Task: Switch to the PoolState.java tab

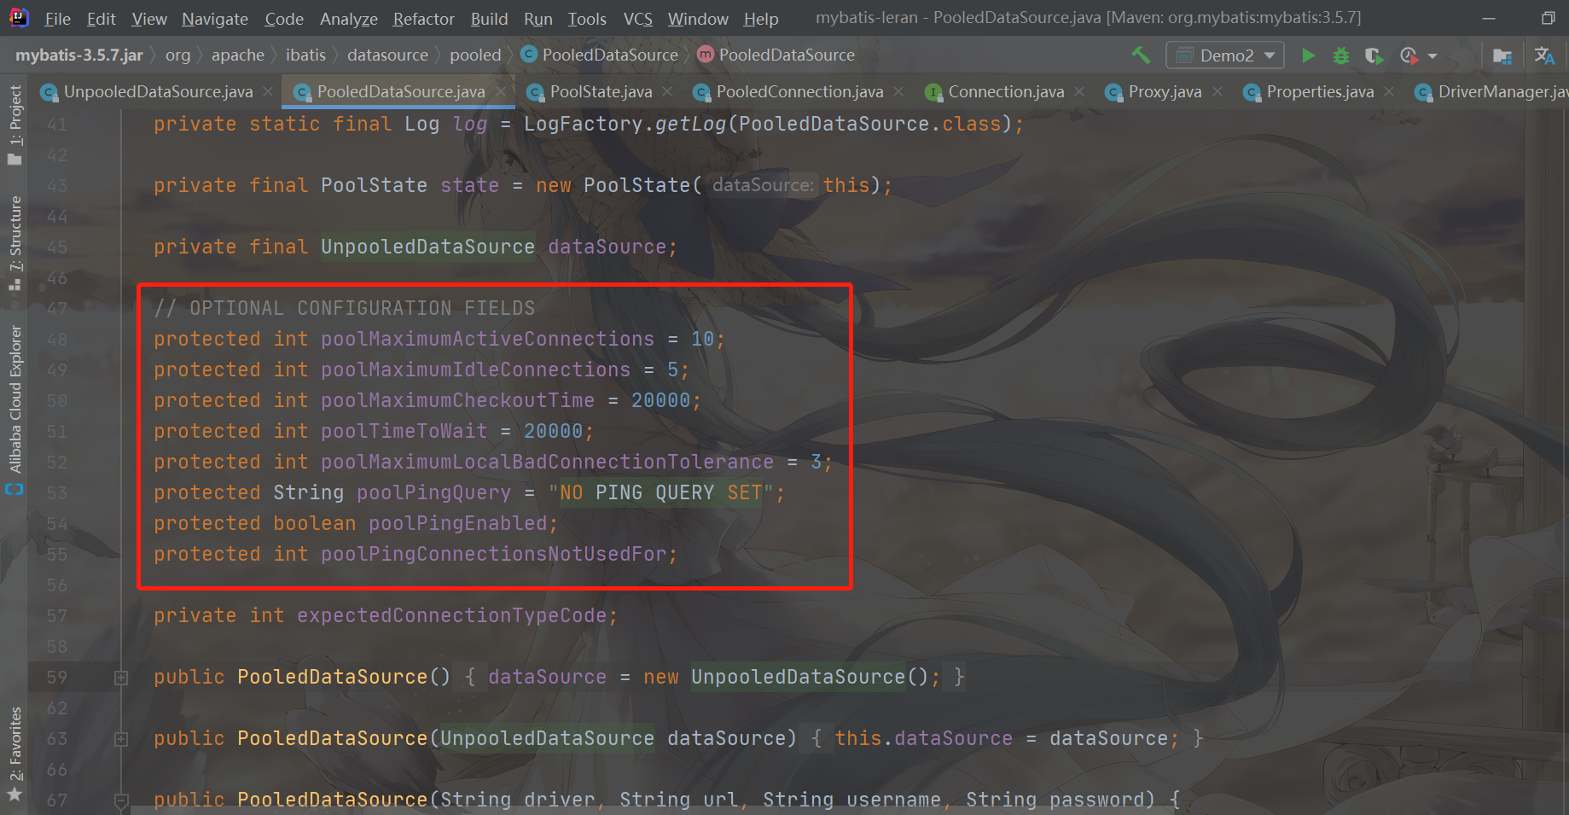Action: (601, 91)
